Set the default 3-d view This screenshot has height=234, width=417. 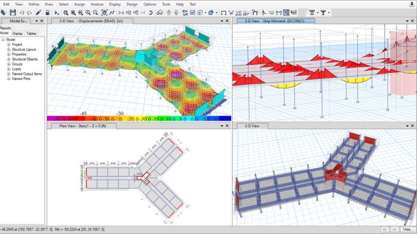(x=121, y=13)
